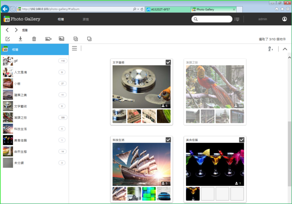Viewport: 292px width, 204px height.
Task: Open the browser settings gear icon
Action: [x=288, y=9]
